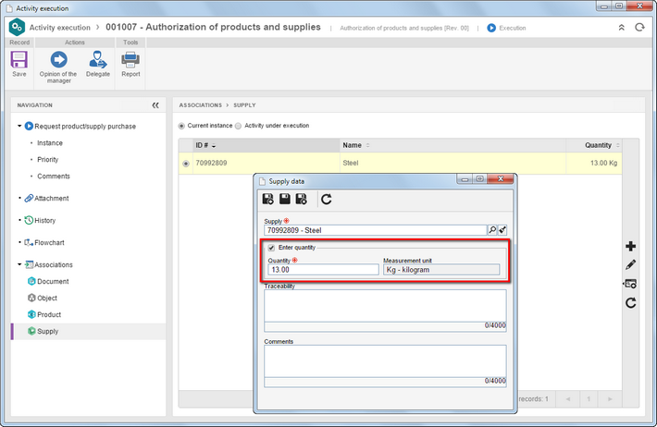Click Save and exit in Supply data

[x=302, y=199]
